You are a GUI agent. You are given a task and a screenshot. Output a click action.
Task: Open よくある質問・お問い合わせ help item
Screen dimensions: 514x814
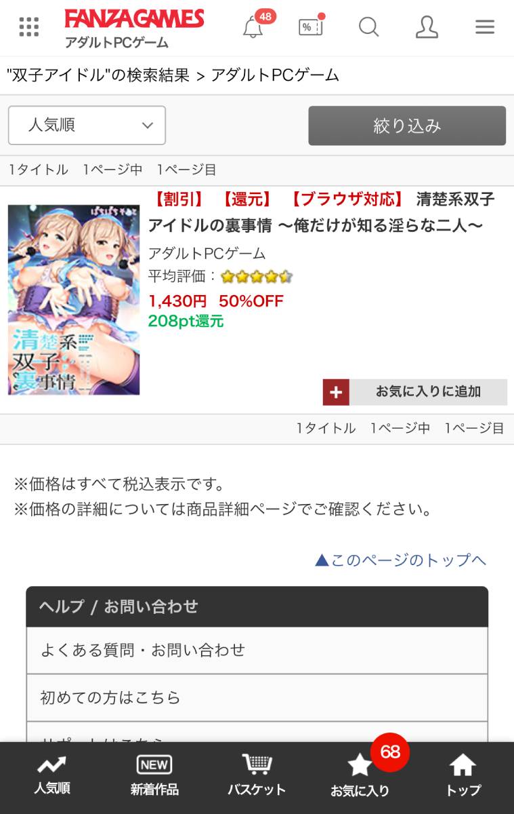257,651
